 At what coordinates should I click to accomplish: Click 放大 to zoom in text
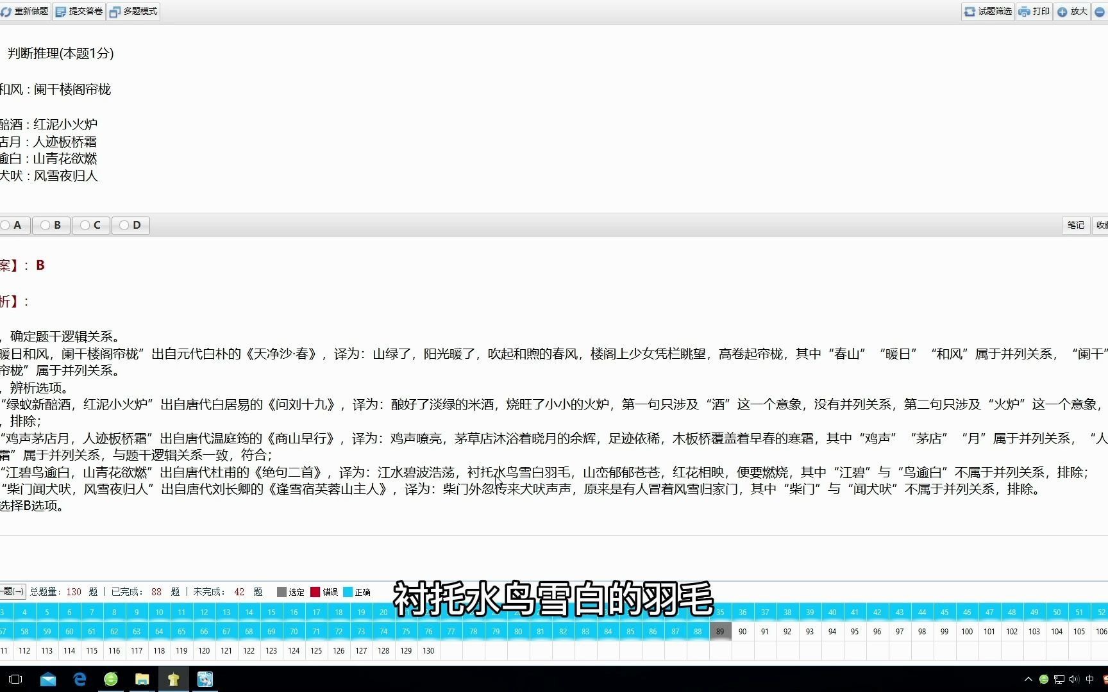tap(1072, 12)
